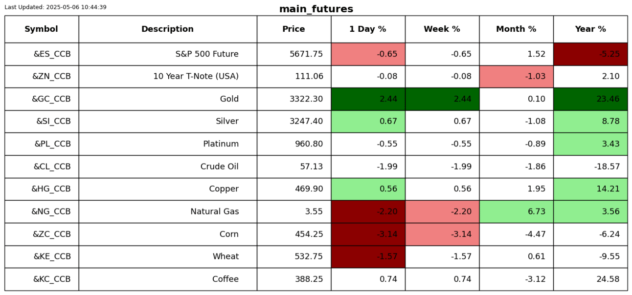Click Wheat's dark red -1.57 cell
632x295 pixels.
[x=367, y=257]
